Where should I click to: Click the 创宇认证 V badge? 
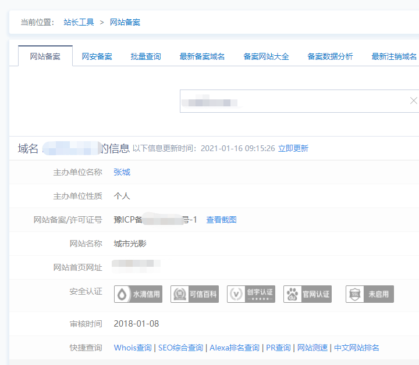251,294
